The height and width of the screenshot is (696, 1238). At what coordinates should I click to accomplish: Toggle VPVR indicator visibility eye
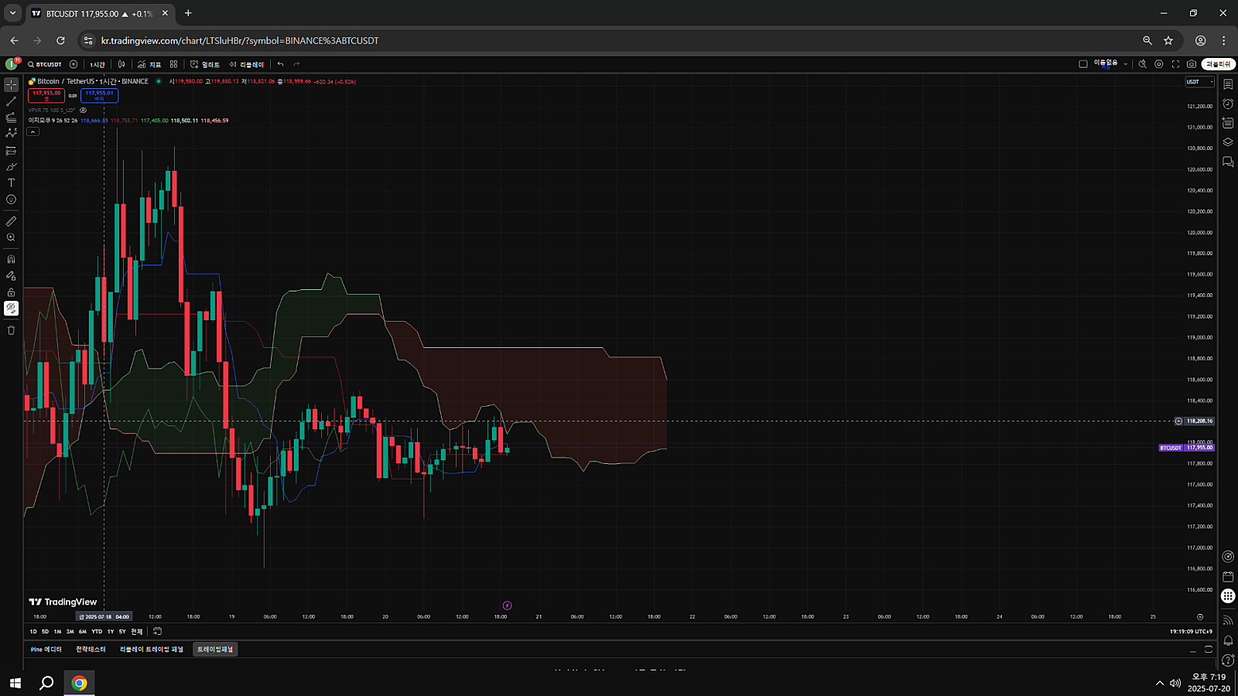(x=84, y=110)
